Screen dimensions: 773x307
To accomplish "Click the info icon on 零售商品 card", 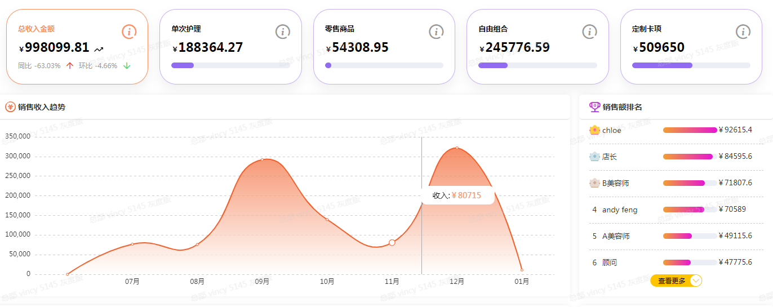I will click(436, 32).
